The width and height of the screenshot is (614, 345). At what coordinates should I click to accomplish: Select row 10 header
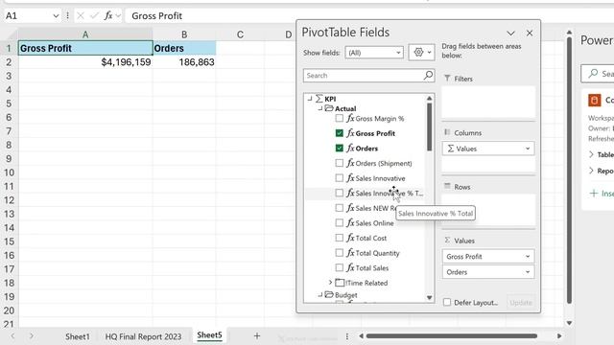(9, 172)
